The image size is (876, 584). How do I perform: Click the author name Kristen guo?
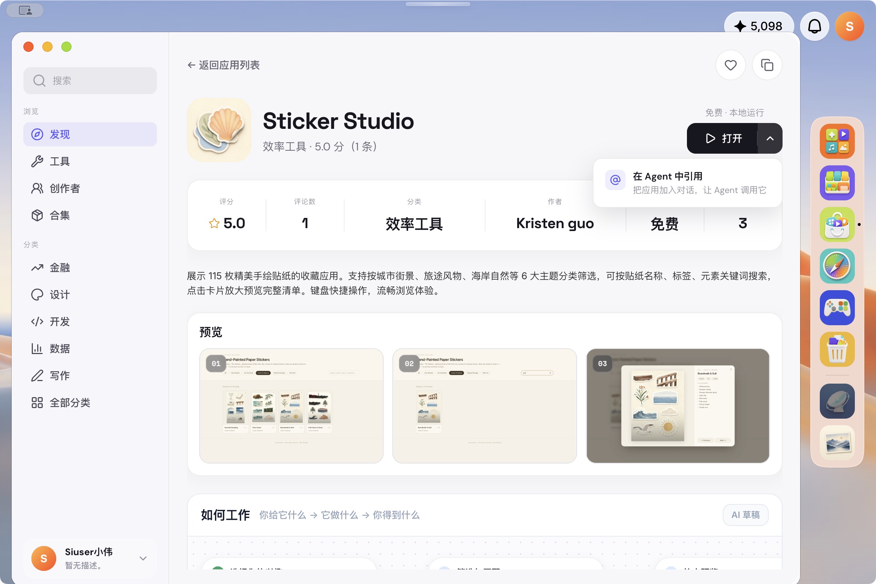pos(554,223)
